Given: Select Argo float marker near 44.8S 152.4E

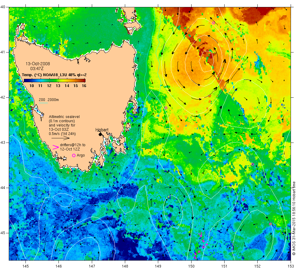Looking at the screenshot, I should click(x=270, y=224).
